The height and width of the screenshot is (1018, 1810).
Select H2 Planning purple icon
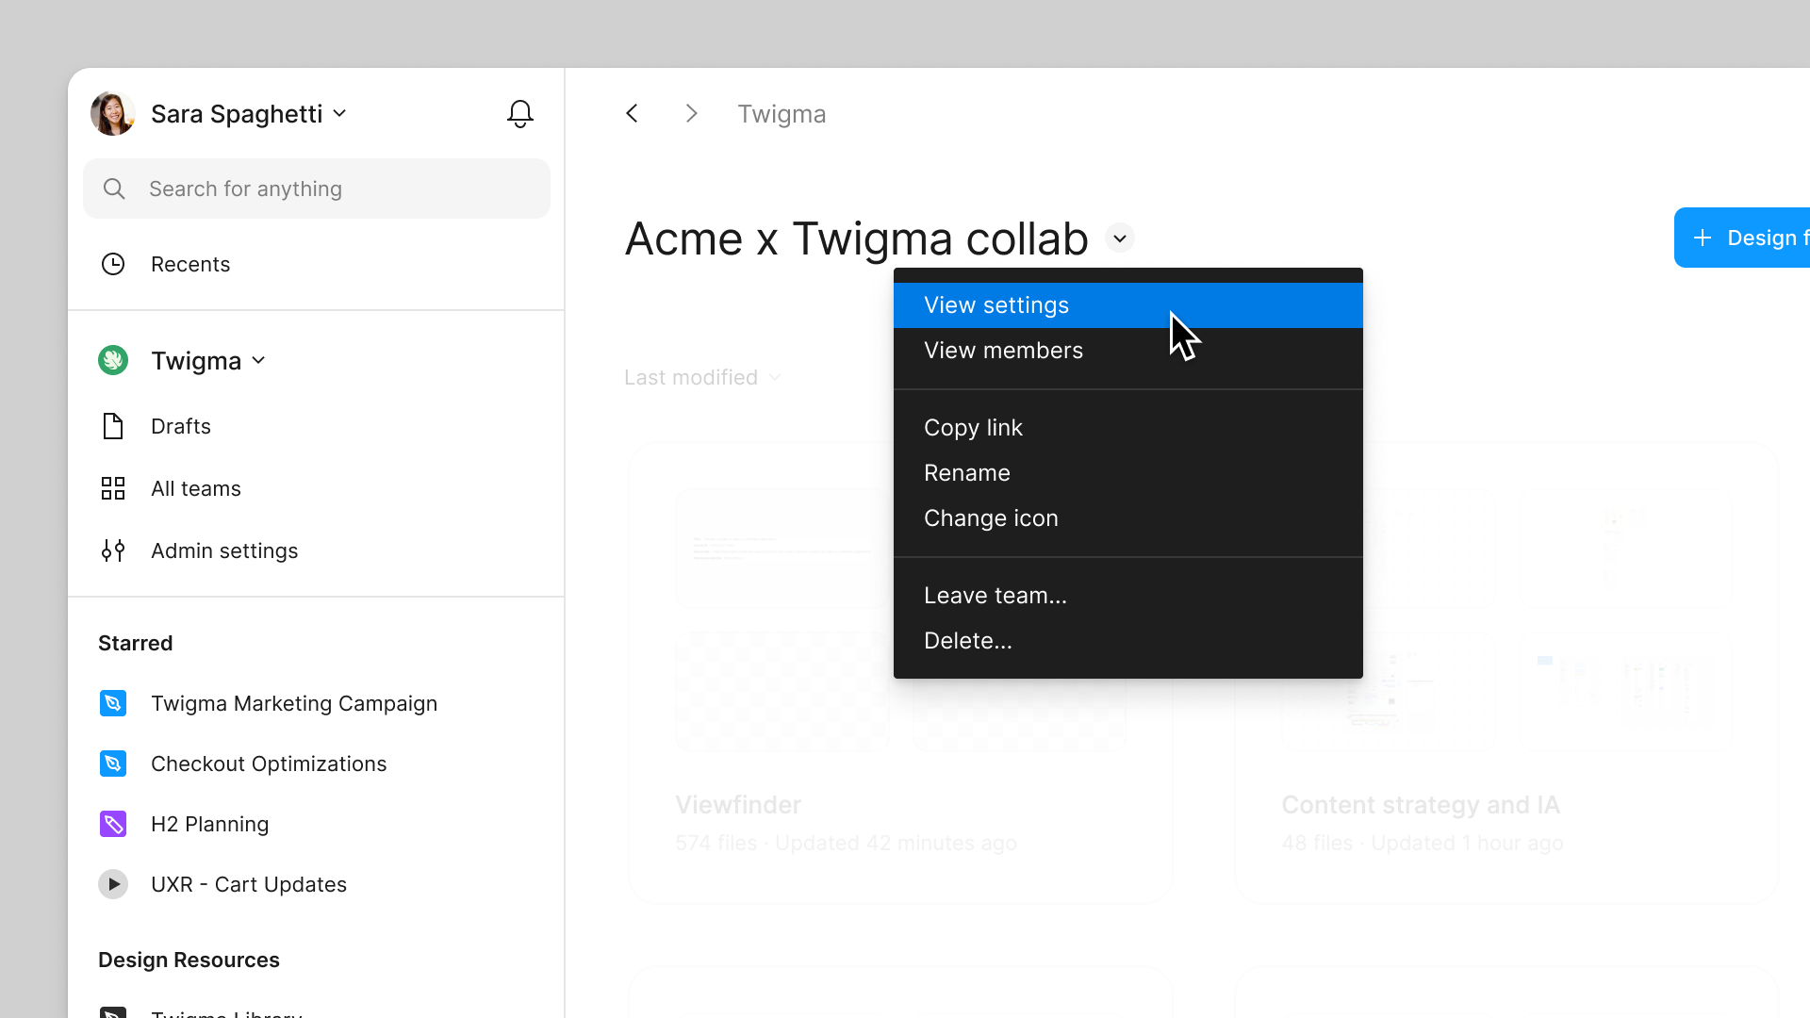[x=113, y=823]
